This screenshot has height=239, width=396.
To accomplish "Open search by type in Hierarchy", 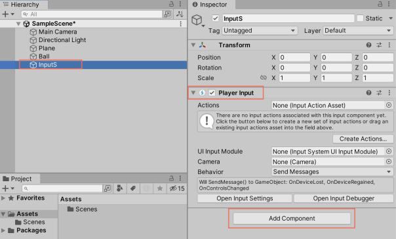I will [x=167, y=14].
